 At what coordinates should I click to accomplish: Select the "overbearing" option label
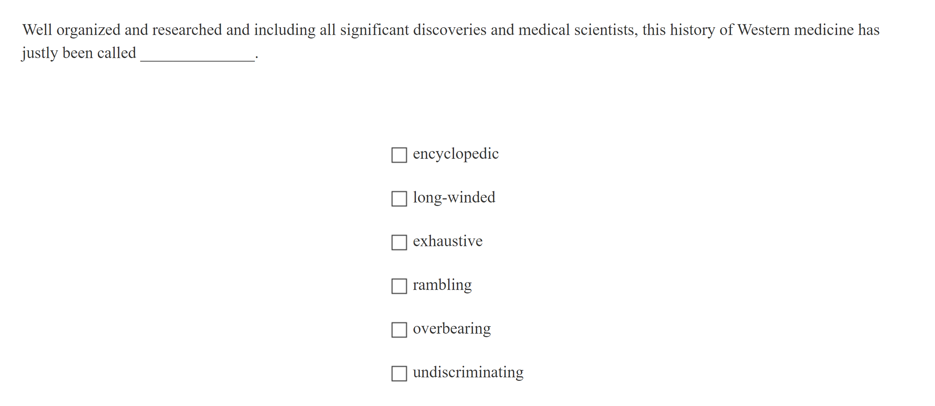452,329
